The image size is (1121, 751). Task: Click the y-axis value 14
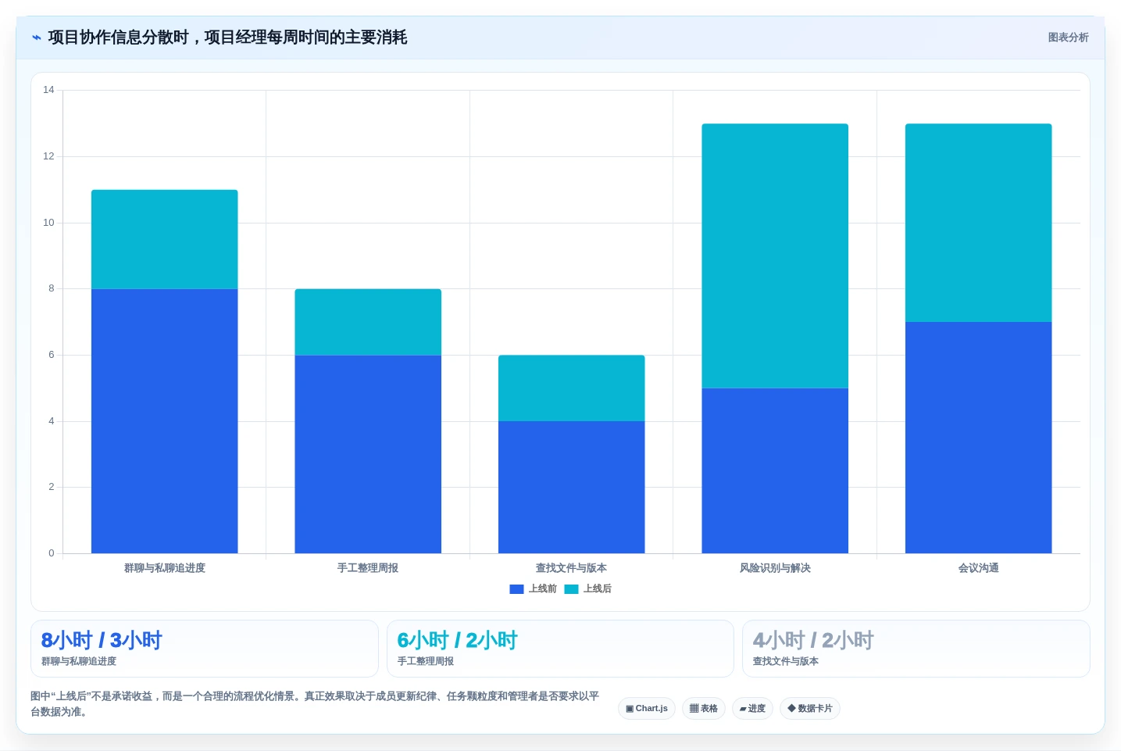pyautogui.click(x=48, y=90)
